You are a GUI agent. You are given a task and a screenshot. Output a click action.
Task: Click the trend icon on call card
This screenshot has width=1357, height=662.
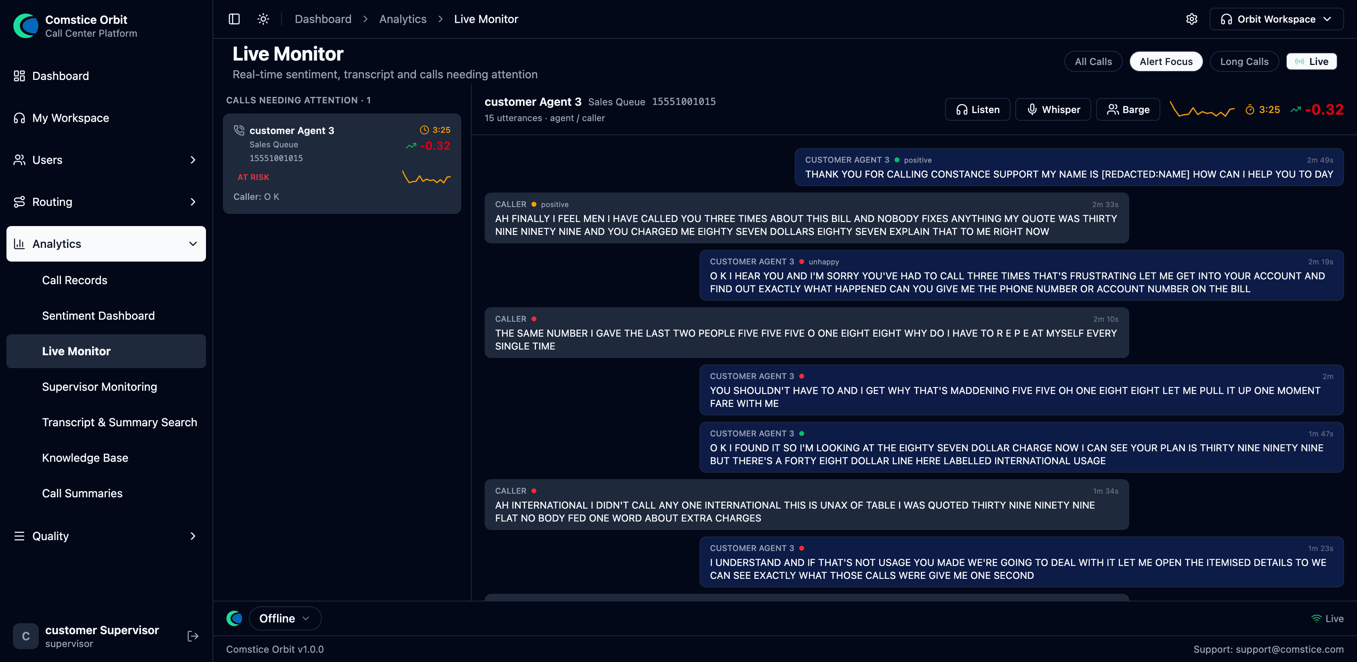point(411,146)
